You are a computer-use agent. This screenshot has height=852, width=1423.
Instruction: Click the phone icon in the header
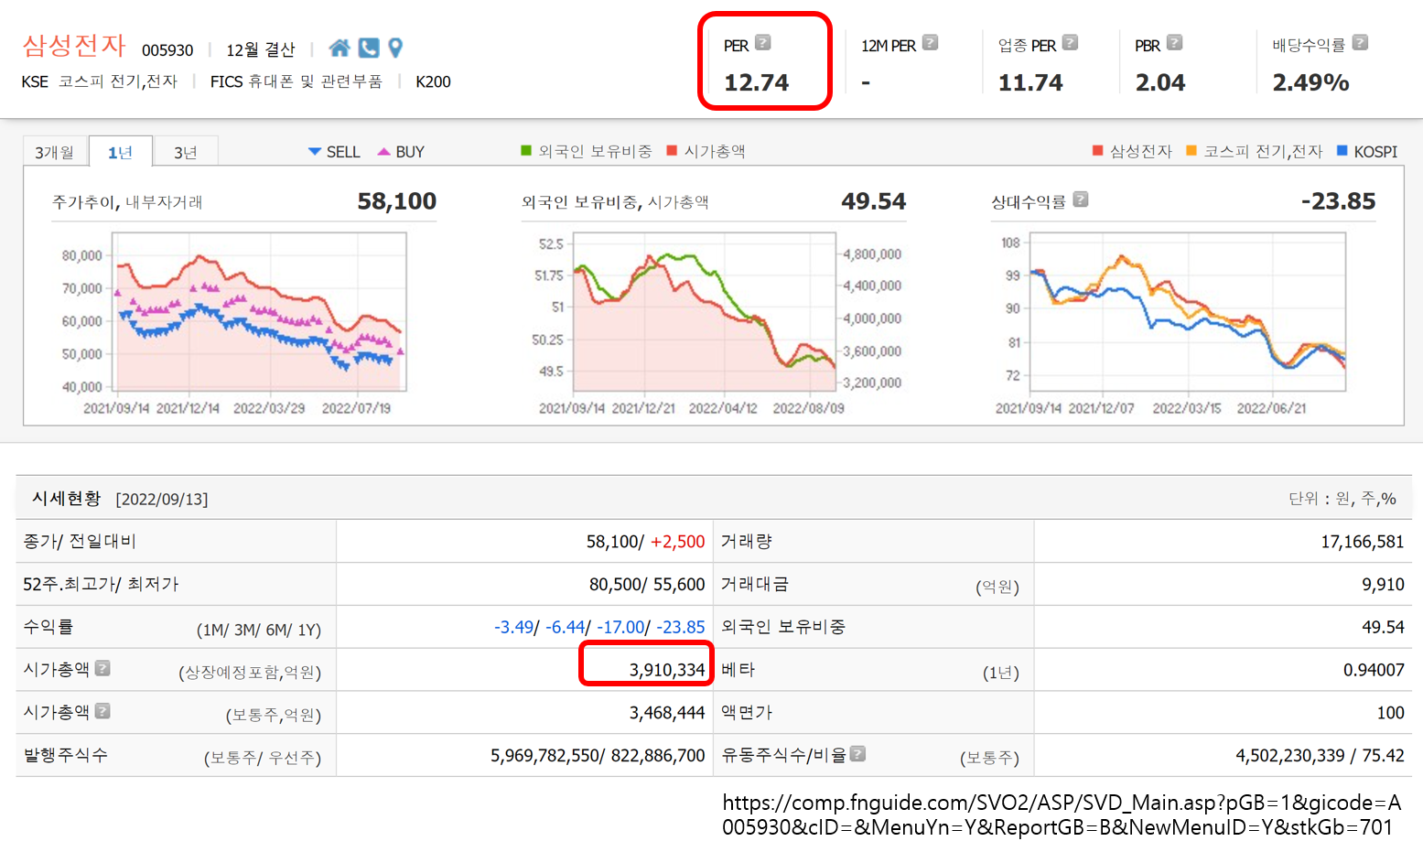coord(369,48)
